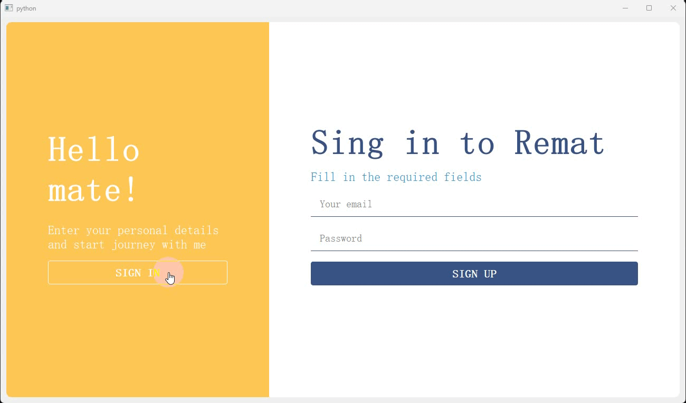Click the "python" window title text
This screenshot has width=686, height=403.
(x=26, y=8)
